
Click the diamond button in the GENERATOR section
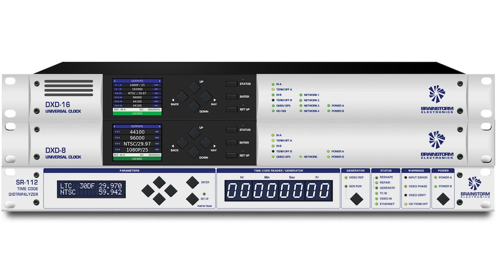357,199
